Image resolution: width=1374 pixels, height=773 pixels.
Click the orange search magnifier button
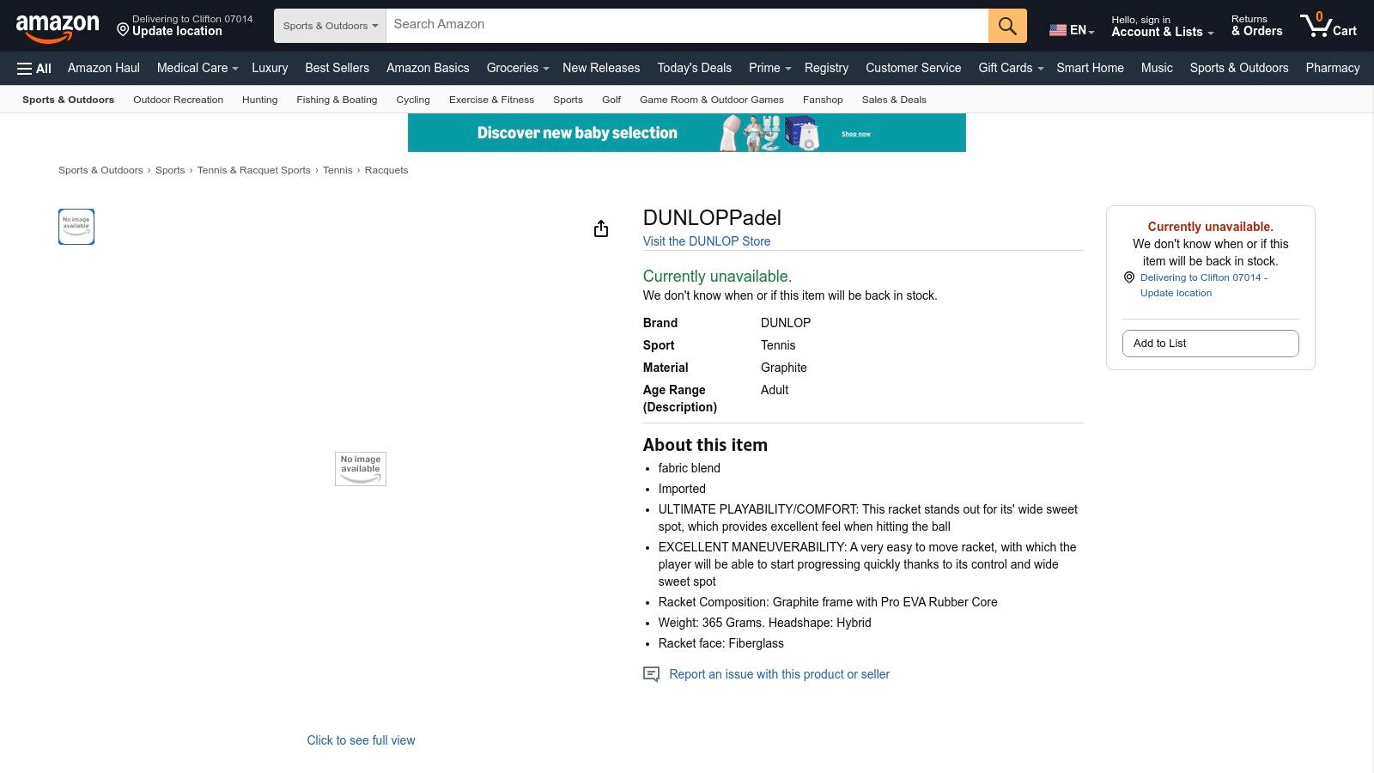click(1007, 26)
